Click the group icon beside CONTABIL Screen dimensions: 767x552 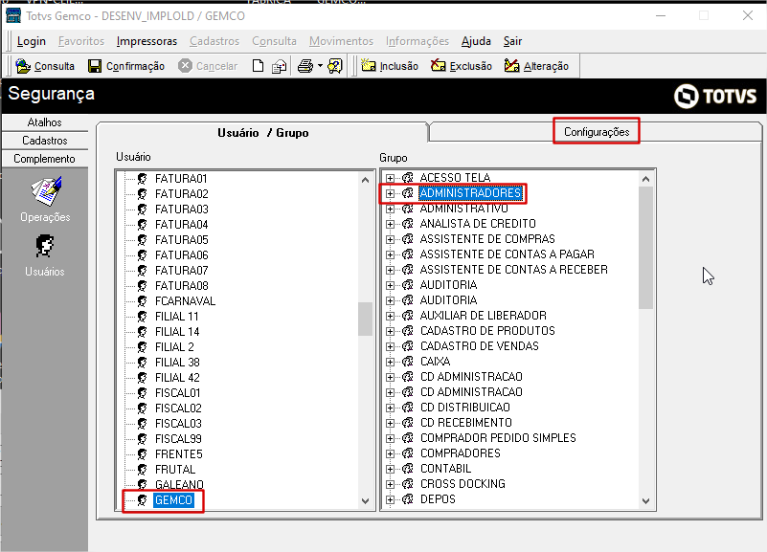[408, 469]
